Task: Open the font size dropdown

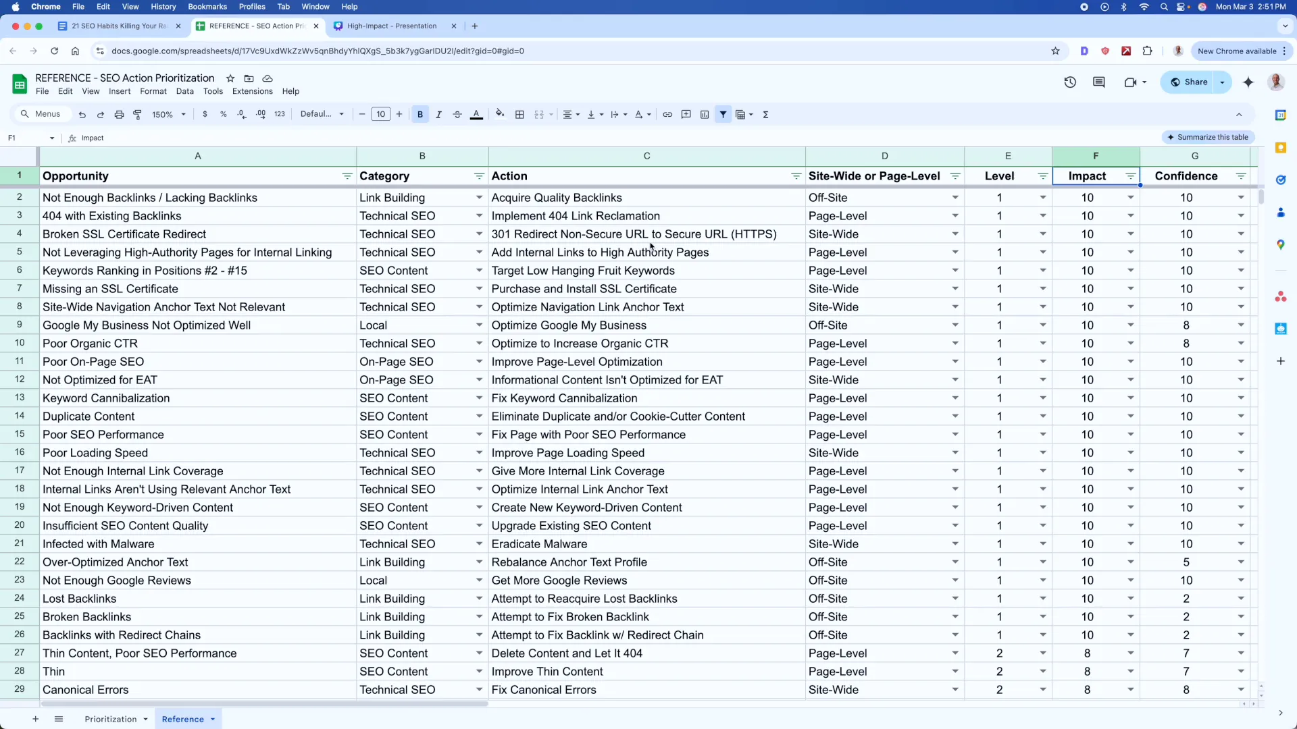Action: point(382,114)
